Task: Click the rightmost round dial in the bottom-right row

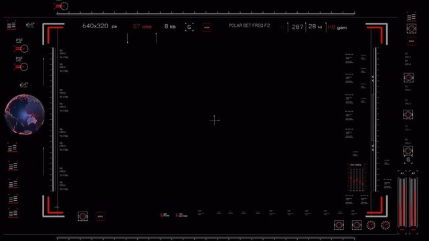Action: (x=385, y=225)
